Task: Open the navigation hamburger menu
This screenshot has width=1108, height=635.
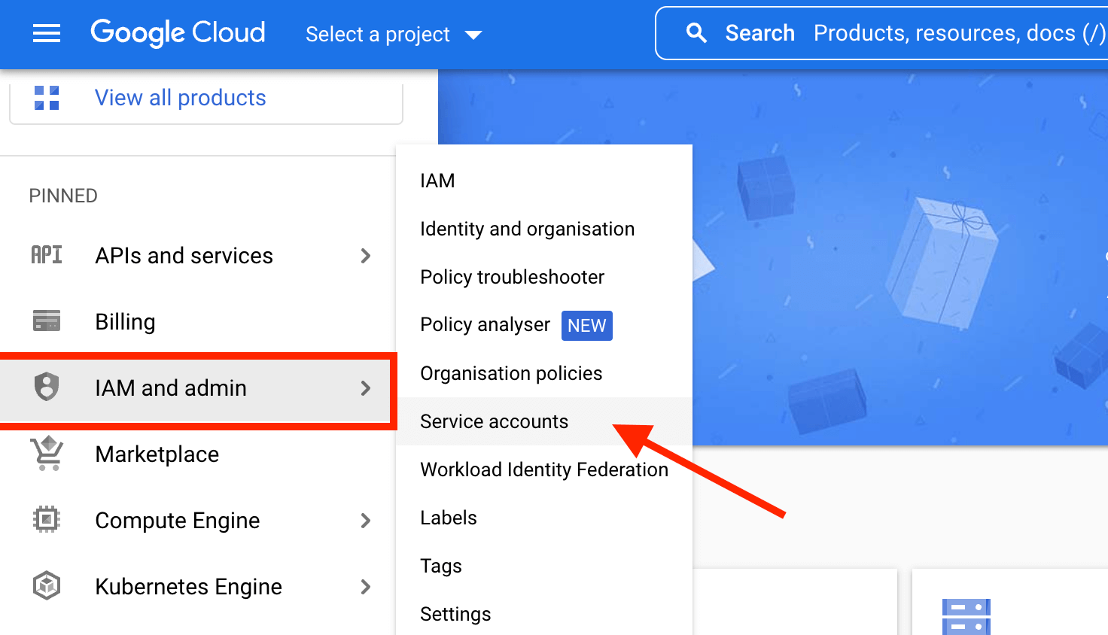Action: pos(46,32)
